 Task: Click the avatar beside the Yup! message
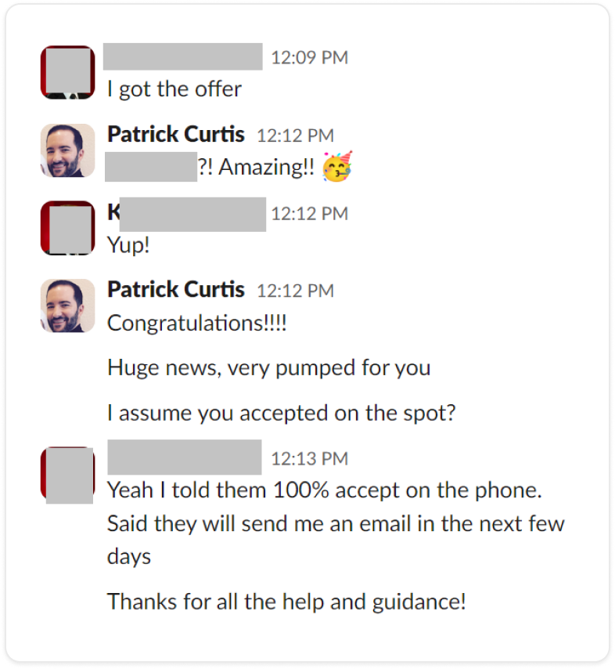click(67, 228)
